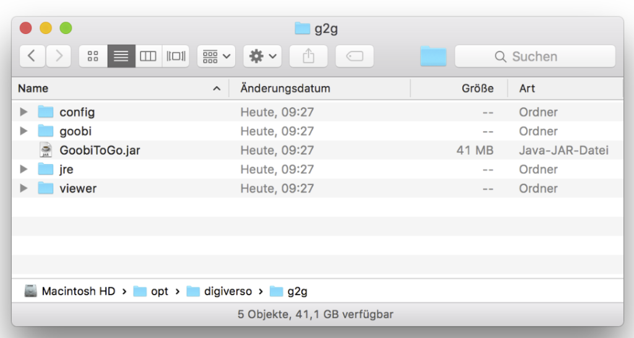The width and height of the screenshot is (634, 338).
Task: Click the GoobiToGo.jar file icon
Action: [x=46, y=150]
